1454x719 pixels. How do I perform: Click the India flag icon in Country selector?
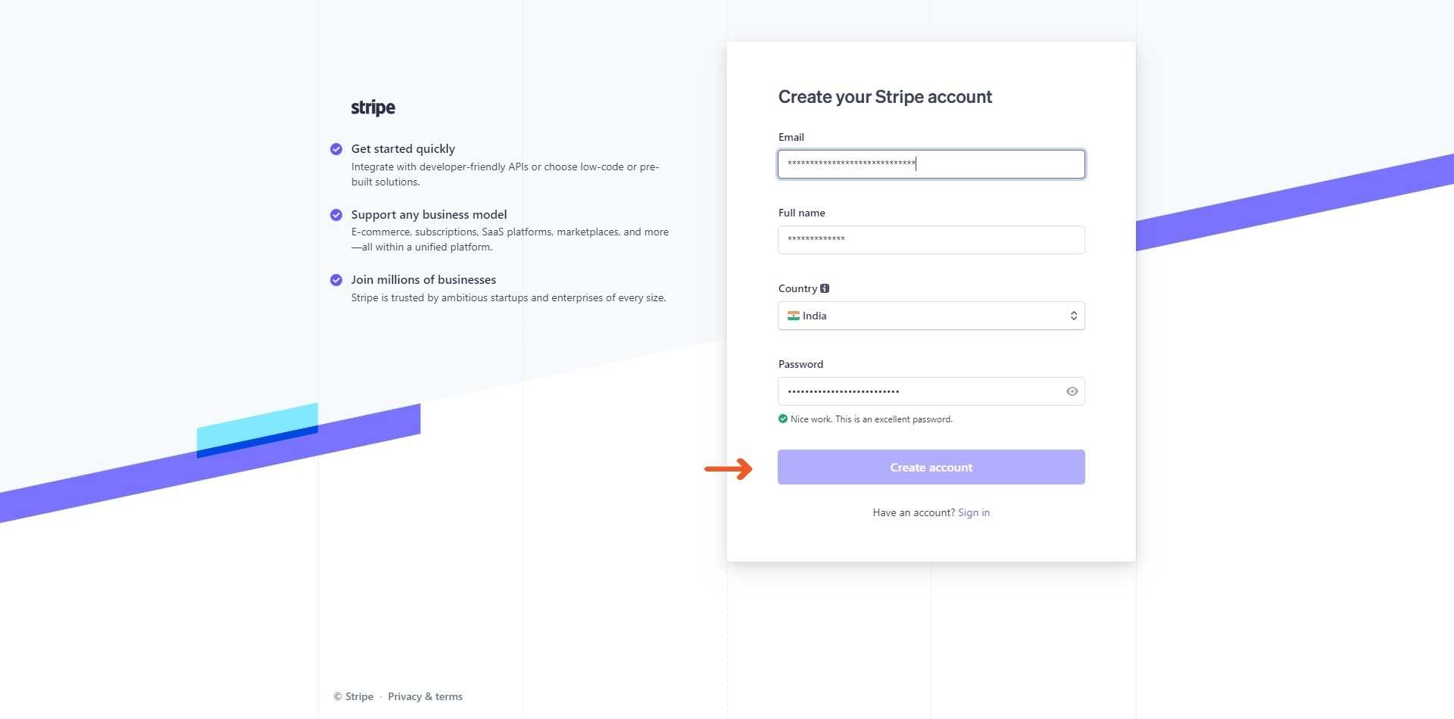[x=793, y=316]
